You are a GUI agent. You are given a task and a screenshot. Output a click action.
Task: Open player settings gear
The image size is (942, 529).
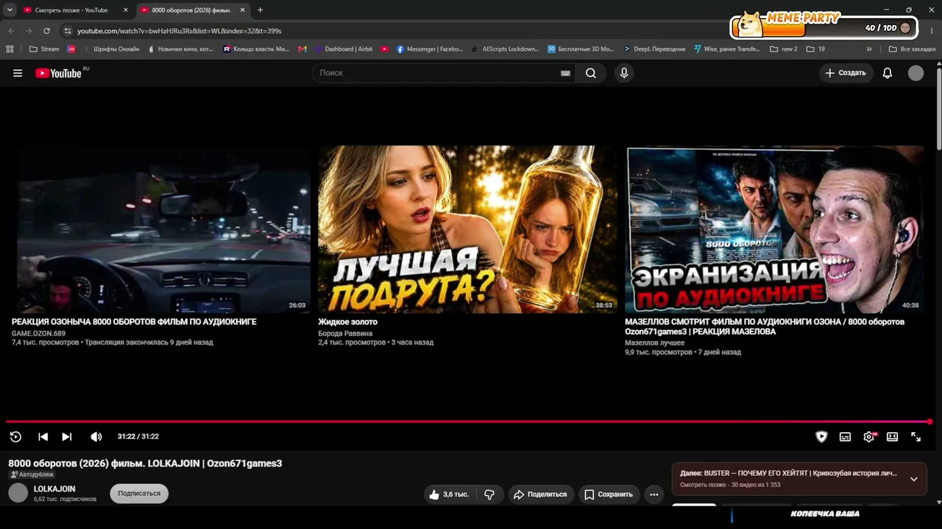(869, 436)
